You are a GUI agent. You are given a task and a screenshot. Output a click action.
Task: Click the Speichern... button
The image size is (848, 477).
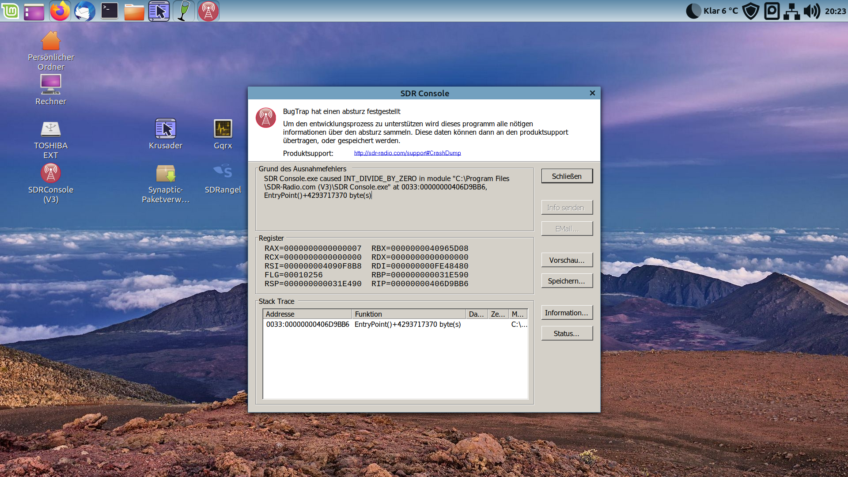tap(567, 281)
